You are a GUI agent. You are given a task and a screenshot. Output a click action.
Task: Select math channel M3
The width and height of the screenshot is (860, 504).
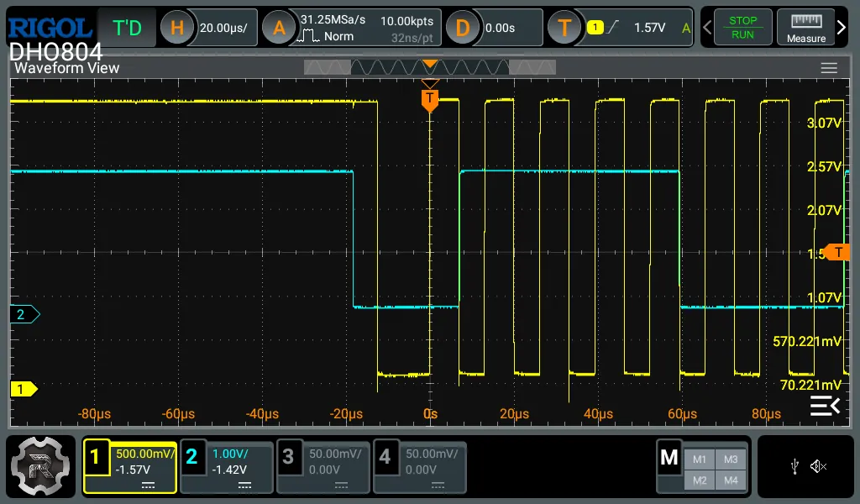tap(731, 459)
